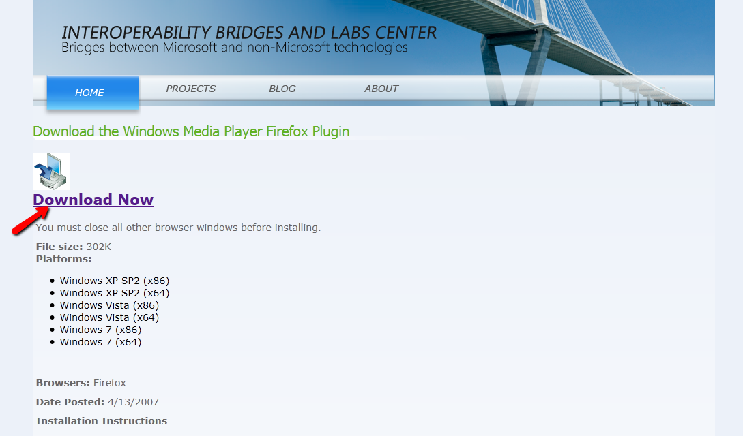Click the download computer icon
Screen dimensions: 743x436
tap(52, 171)
